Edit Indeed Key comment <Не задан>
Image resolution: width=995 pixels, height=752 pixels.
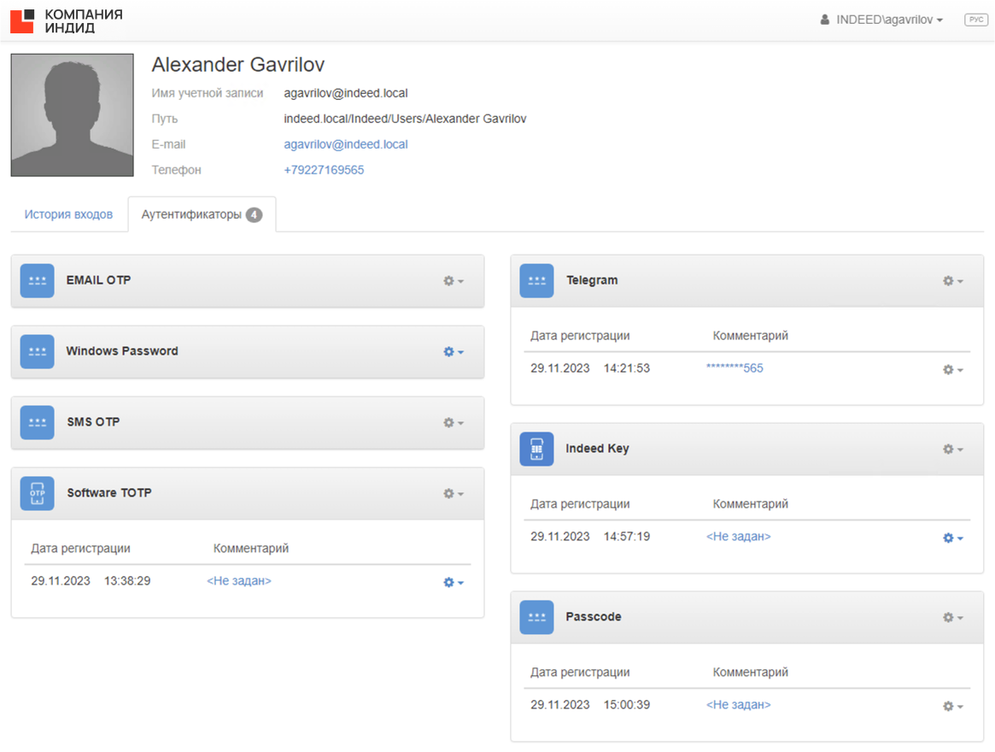[x=739, y=537]
